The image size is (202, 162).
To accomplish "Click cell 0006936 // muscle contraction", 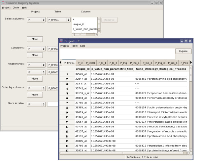I will point(161,127).
